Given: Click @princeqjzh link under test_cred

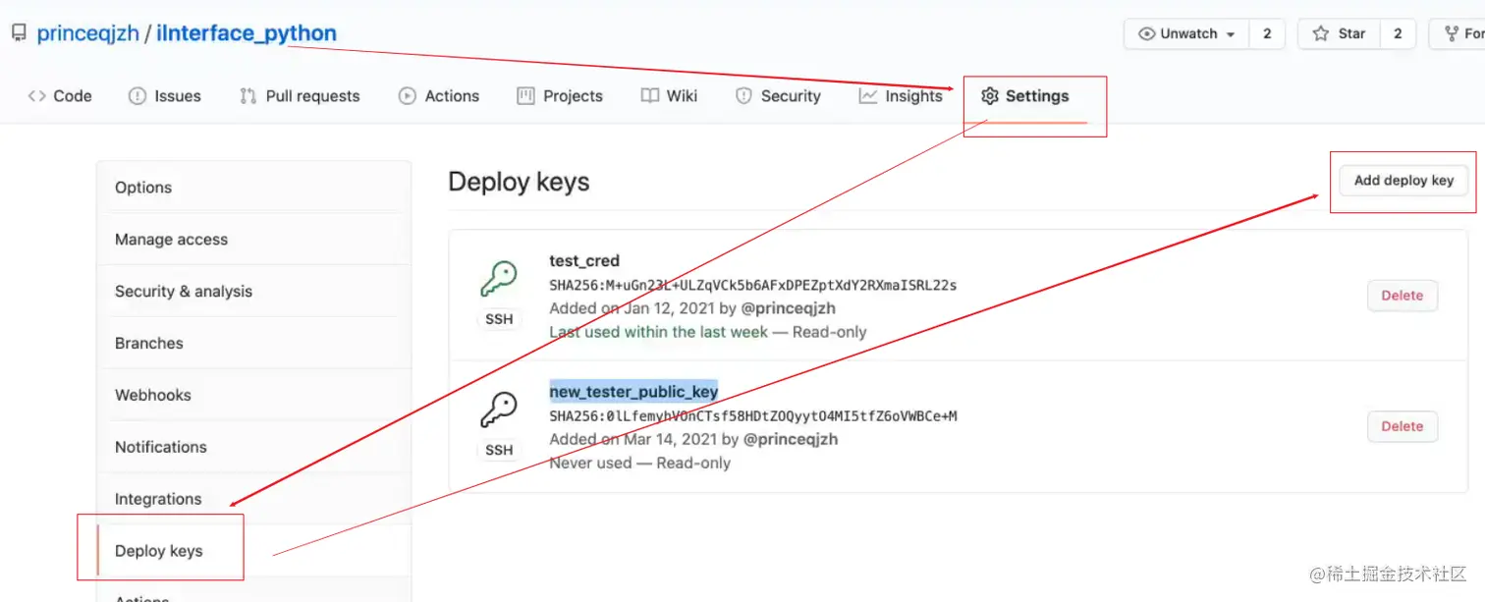Looking at the screenshot, I should [x=789, y=308].
